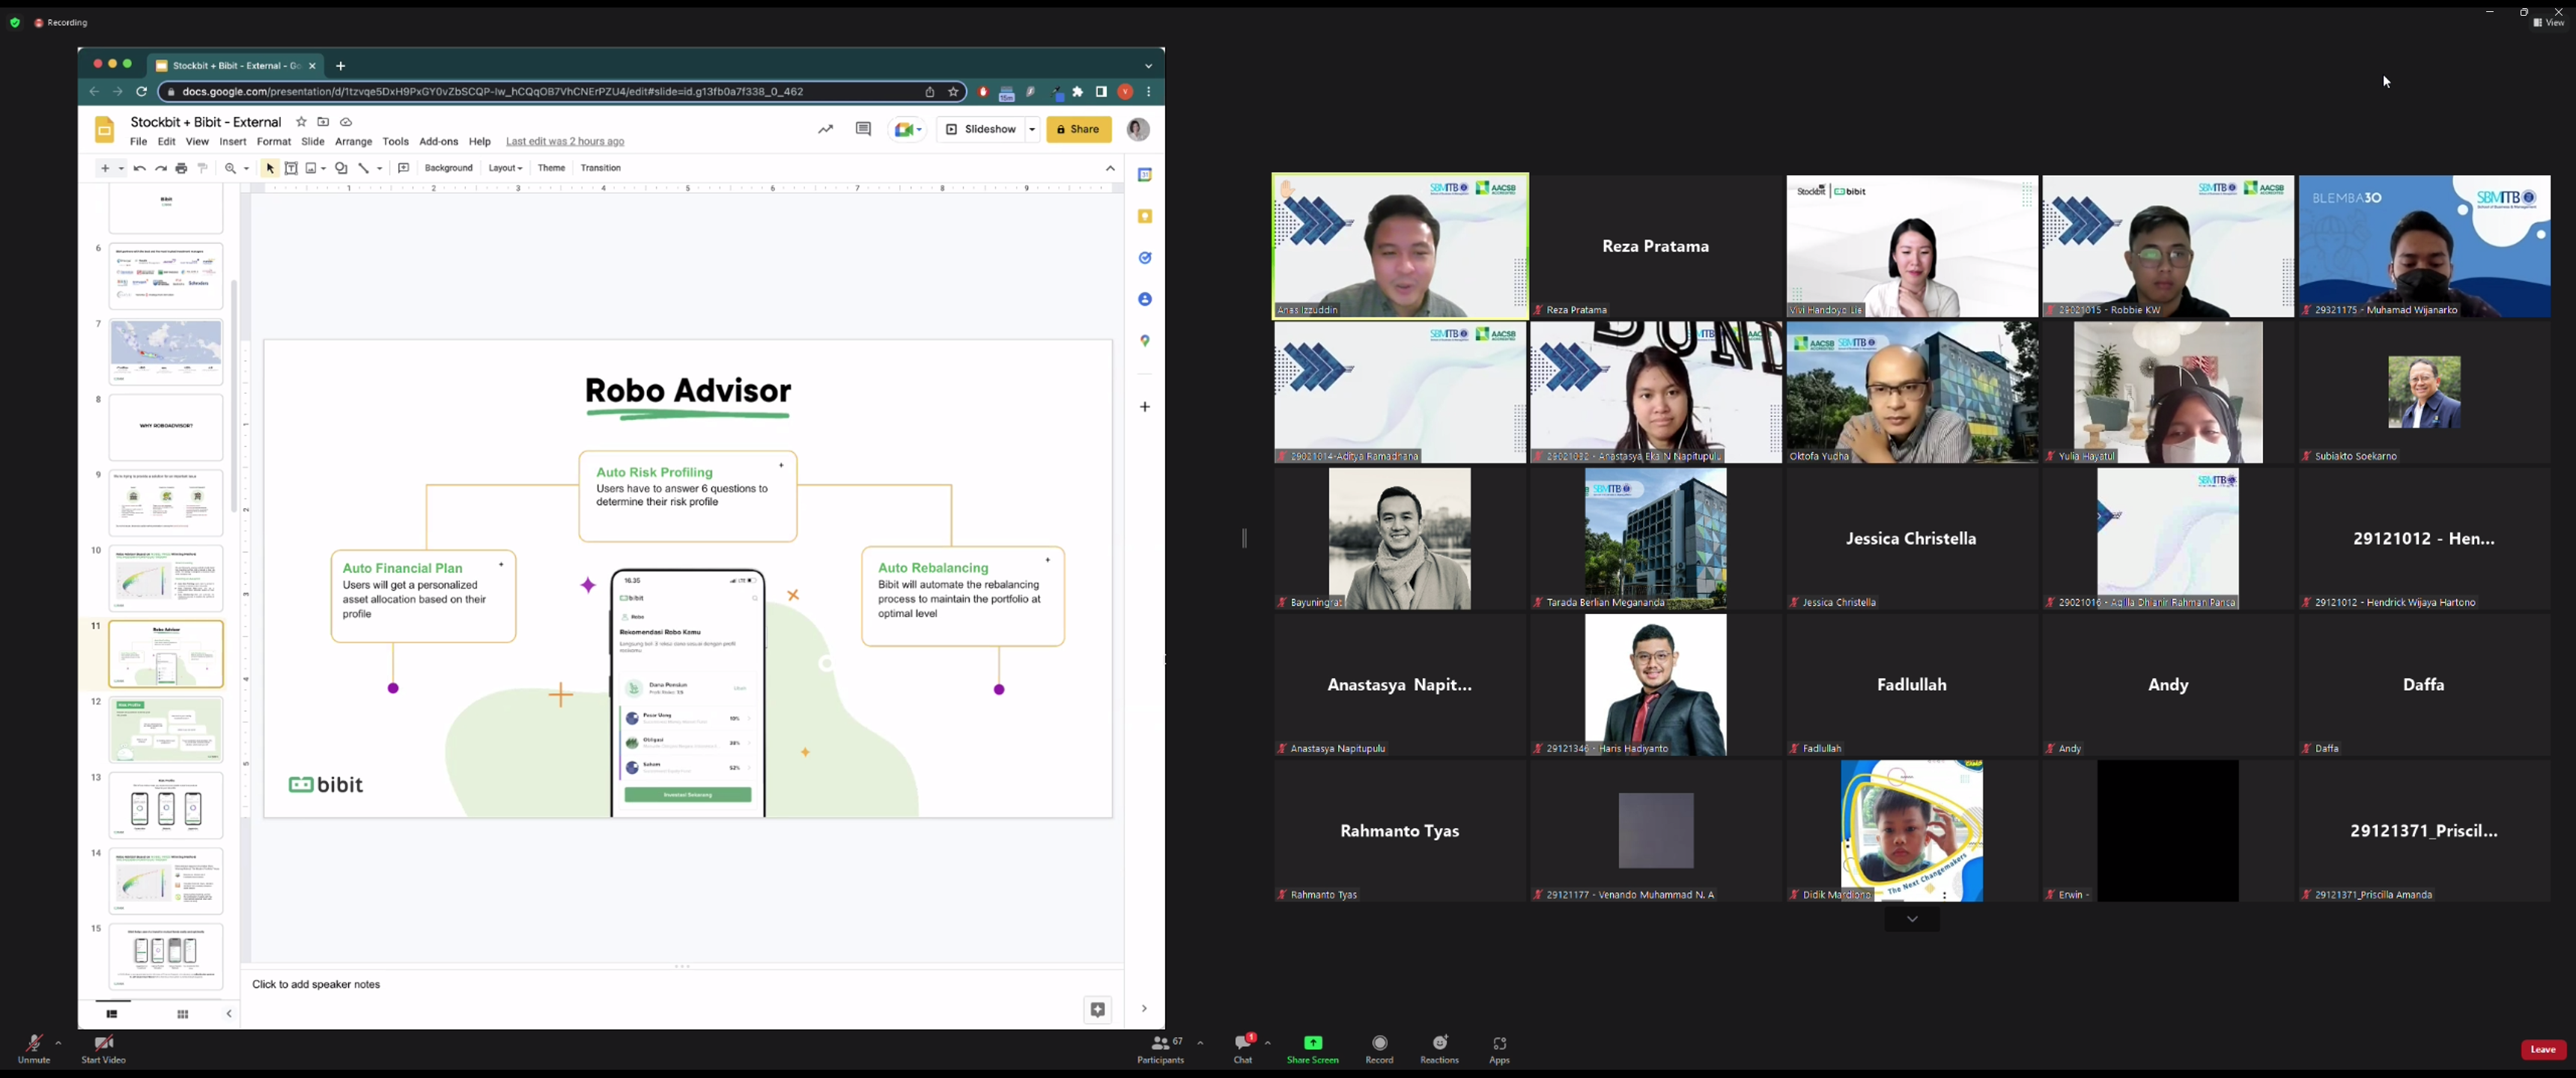This screenshot has height=1078, width=2576.
Task: Click the cloud save status icon
Action: tap(346, 122)
